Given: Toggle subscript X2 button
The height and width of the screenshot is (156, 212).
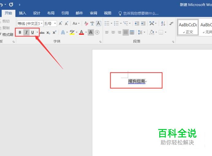Looking at the screenshot, I should 48,33.
